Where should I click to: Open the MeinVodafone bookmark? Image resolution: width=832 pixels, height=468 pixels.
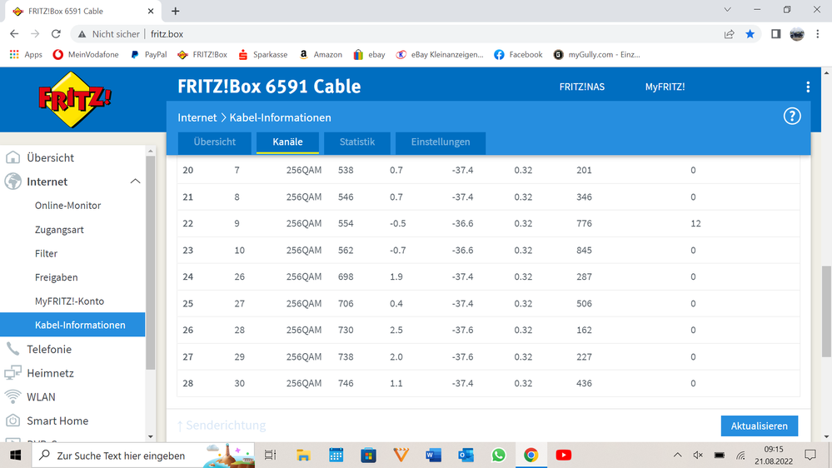pos(86,55)
